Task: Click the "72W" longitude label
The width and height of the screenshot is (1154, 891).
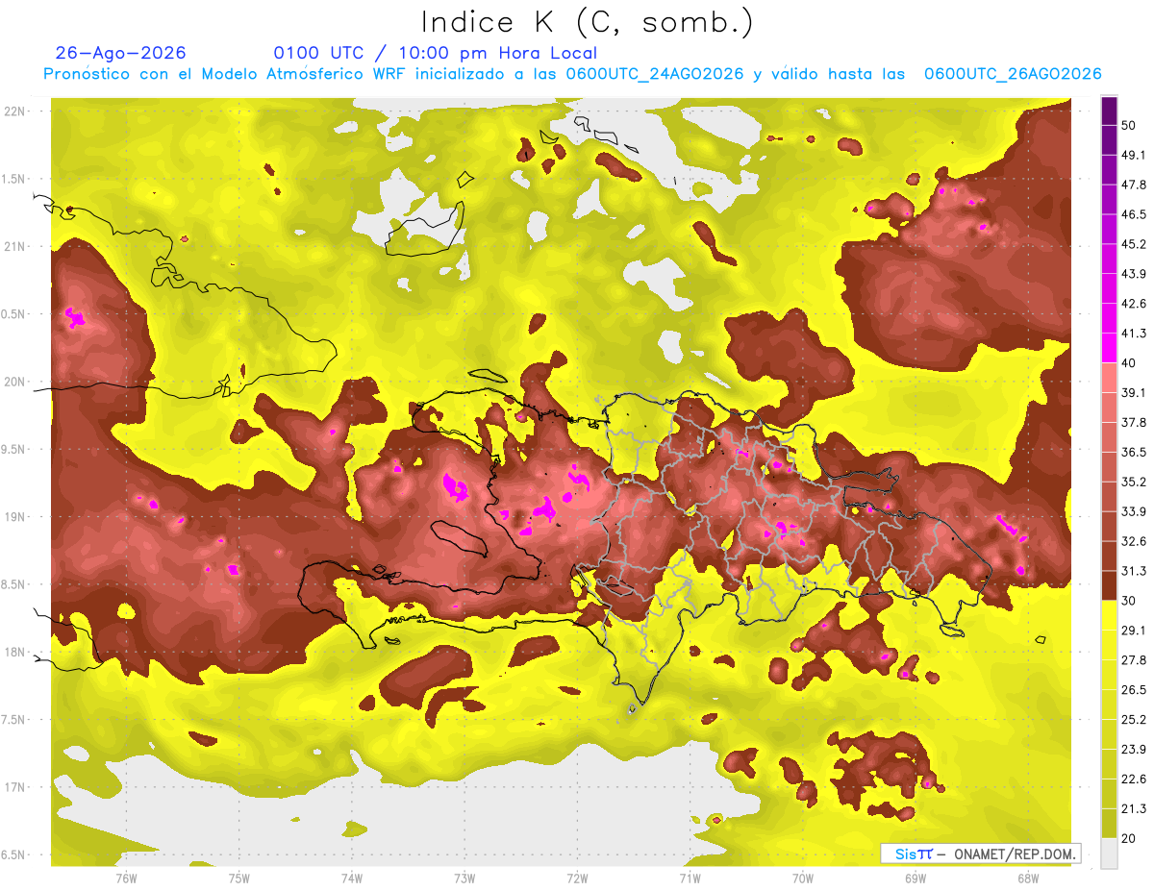Action: coord(577,878)
